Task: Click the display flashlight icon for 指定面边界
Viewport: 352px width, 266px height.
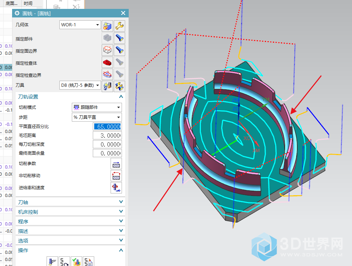Action: (x=119, y=50)
